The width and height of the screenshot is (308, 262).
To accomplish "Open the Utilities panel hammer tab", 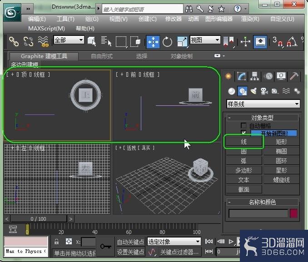I will tap(294, 76).
